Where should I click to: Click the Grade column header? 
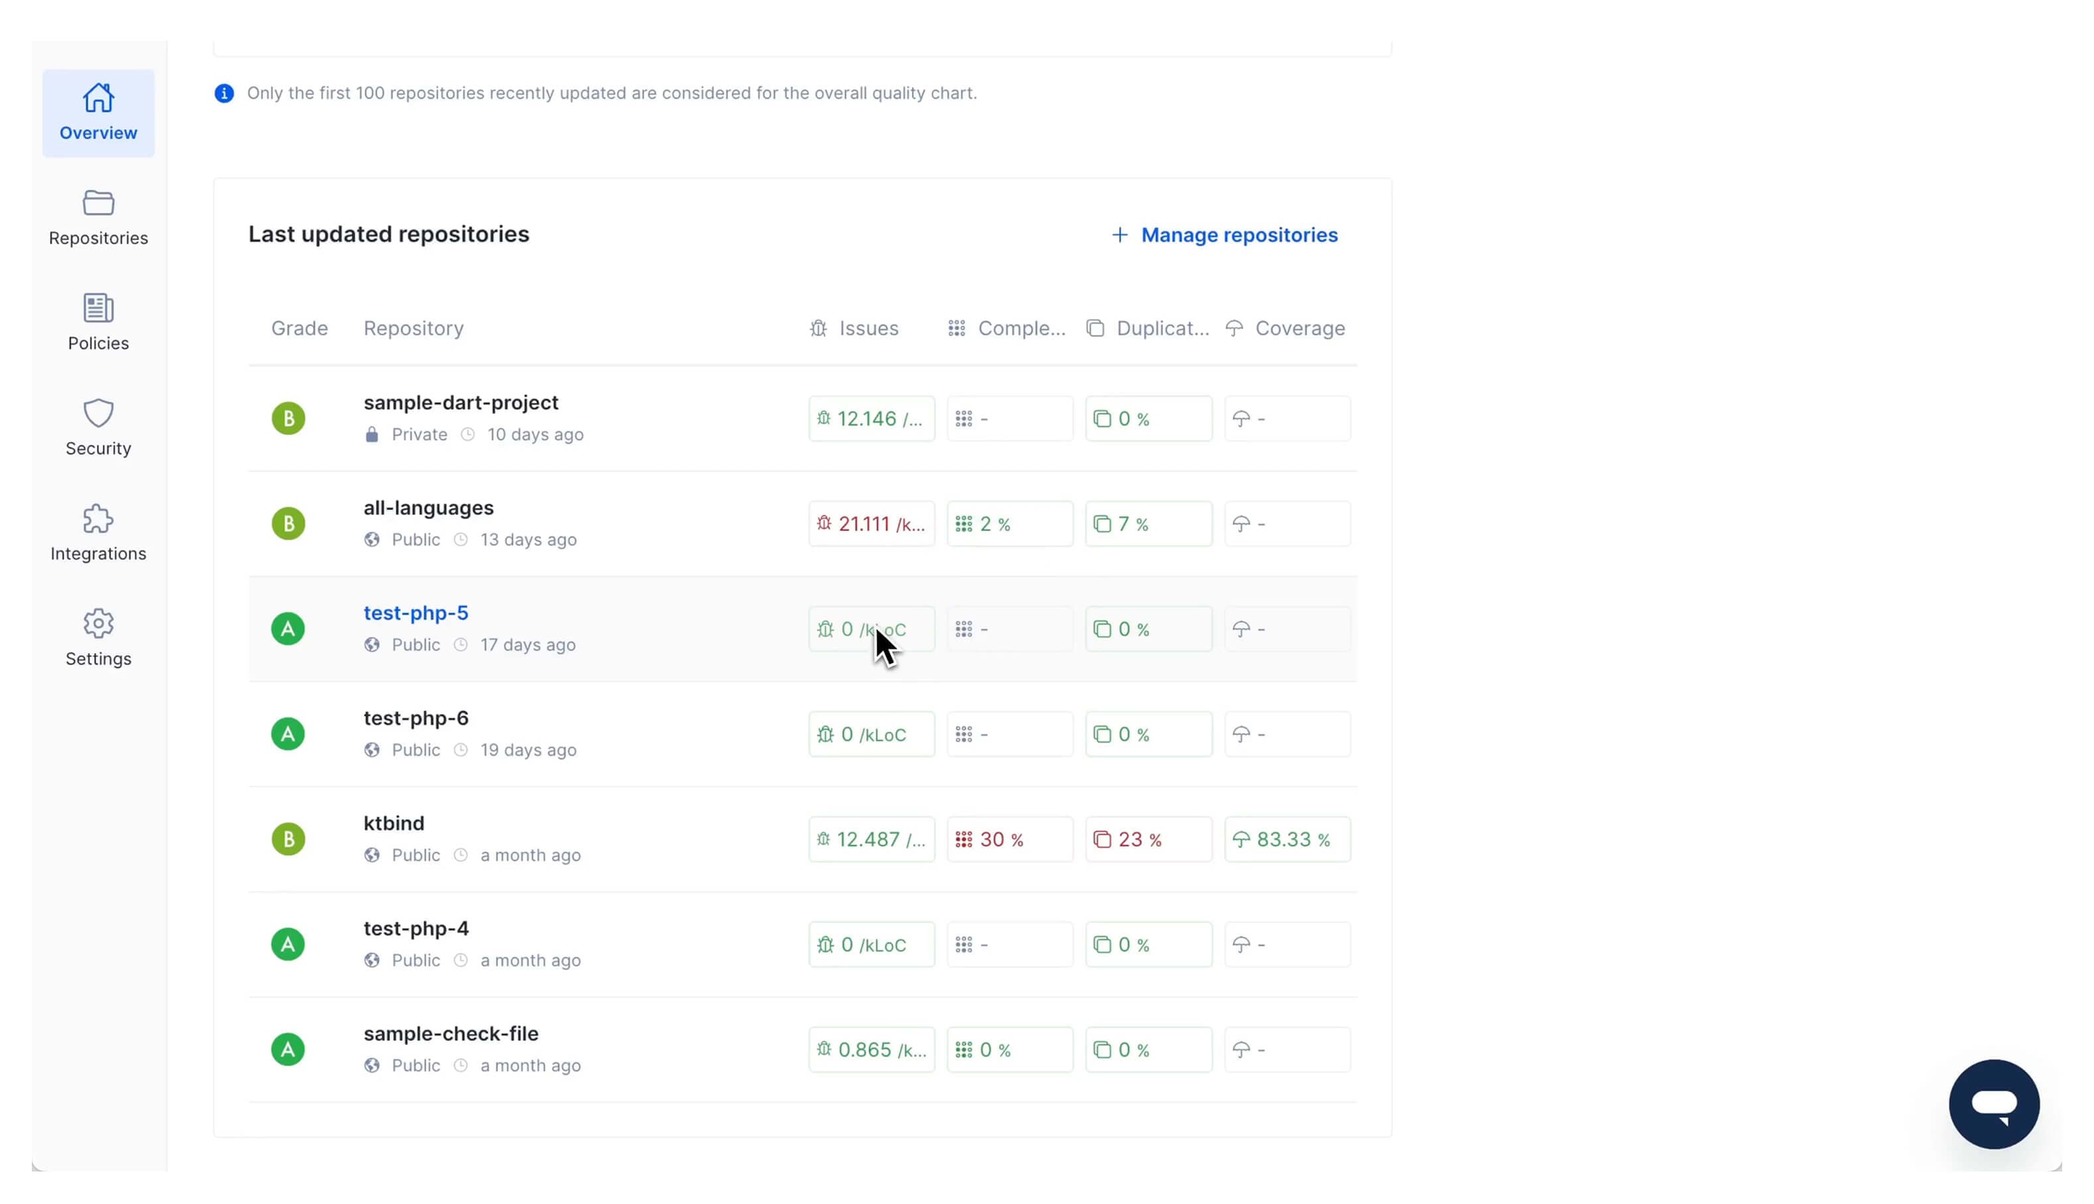pyautogui.click(x=299, y=328)
